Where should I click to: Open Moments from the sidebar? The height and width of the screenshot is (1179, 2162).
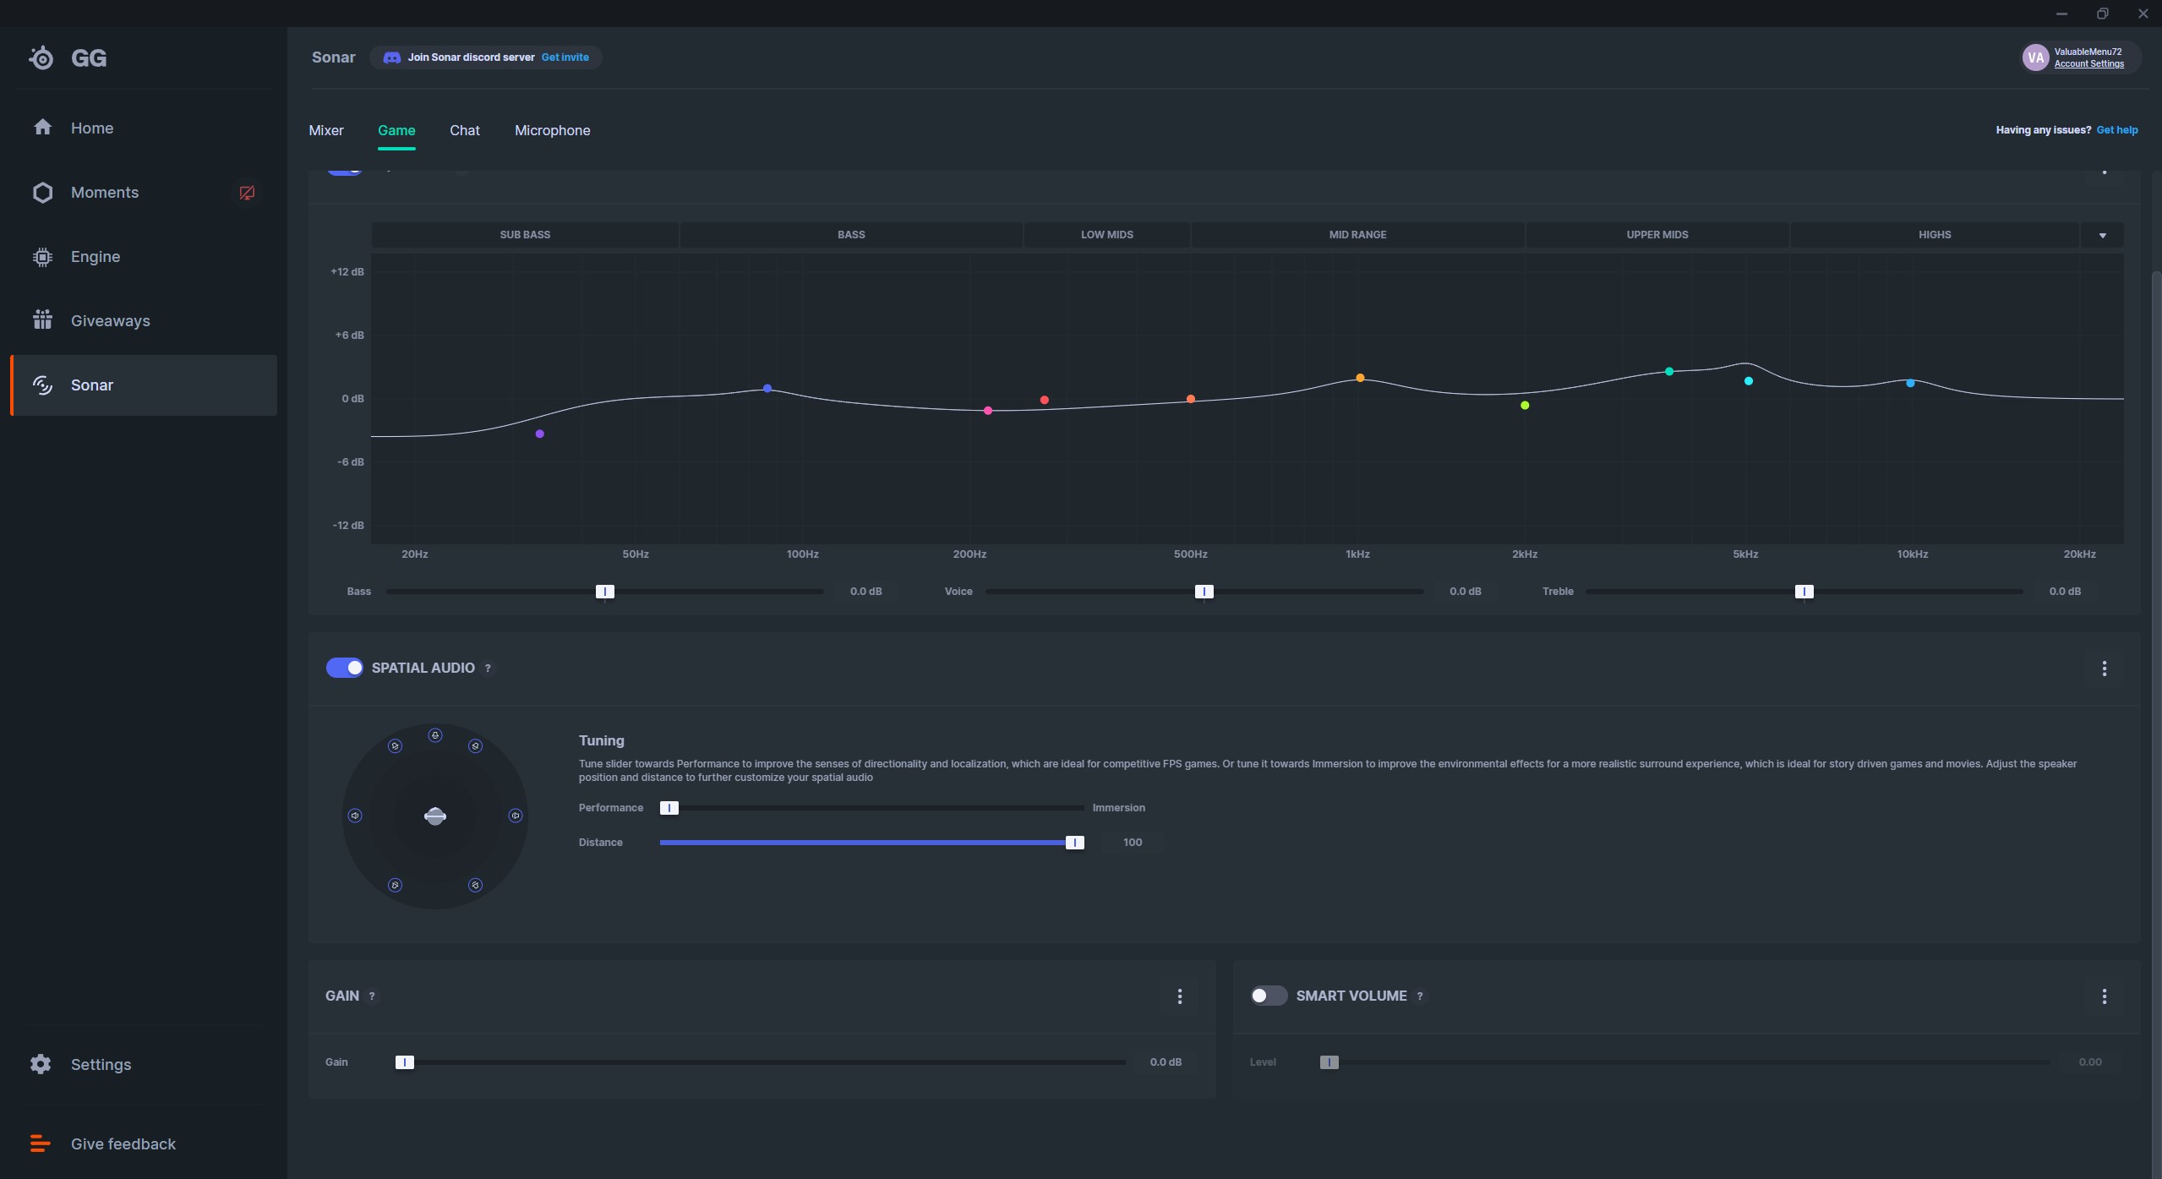(x=104, y=193)
